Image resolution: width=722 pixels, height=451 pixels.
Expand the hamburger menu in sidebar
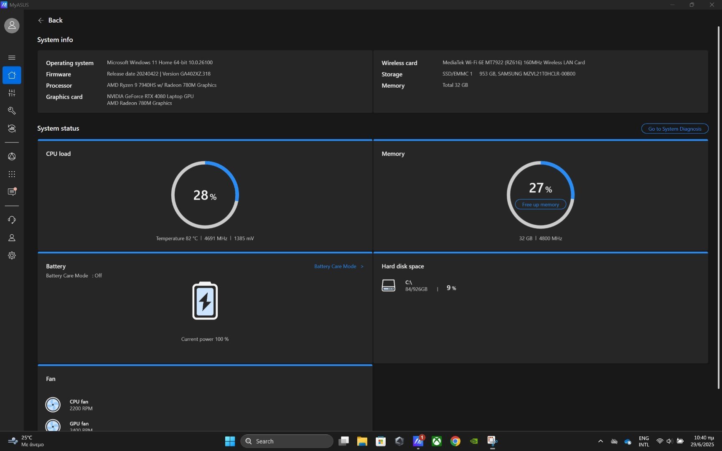point(12,58)
